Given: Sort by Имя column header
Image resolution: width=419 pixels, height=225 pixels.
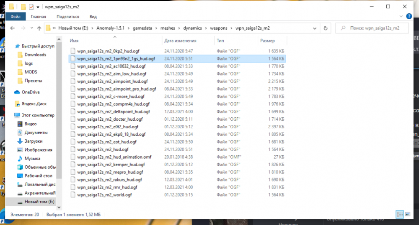Looking at the screenshot, I should pyautogui.click(x=74, y=41).
